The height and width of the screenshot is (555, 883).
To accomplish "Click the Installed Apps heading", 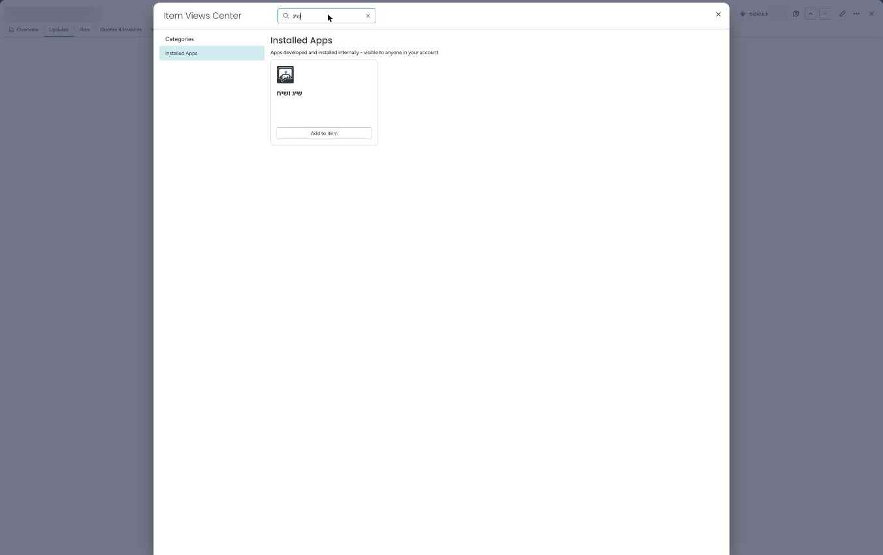I will (x=301, y=40).
